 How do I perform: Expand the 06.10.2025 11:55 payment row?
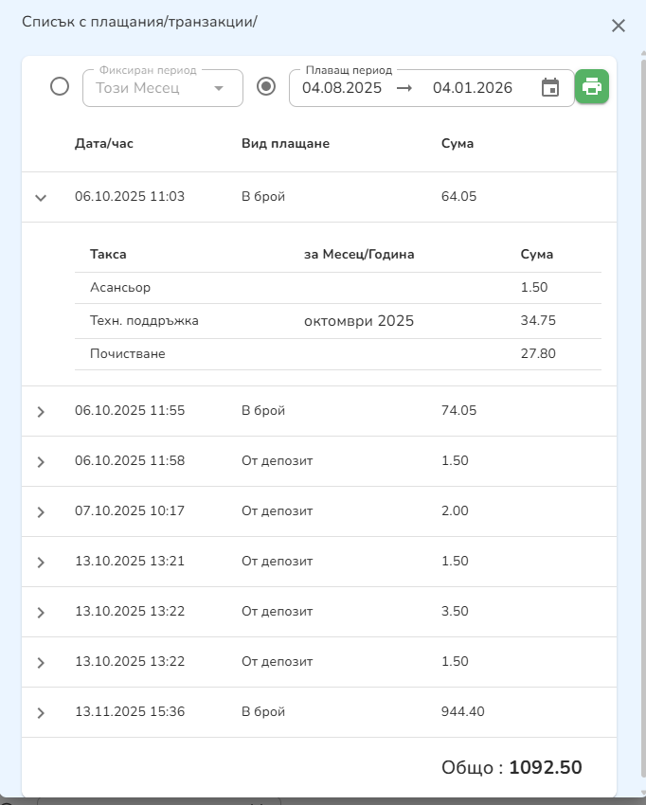(41, 412)
